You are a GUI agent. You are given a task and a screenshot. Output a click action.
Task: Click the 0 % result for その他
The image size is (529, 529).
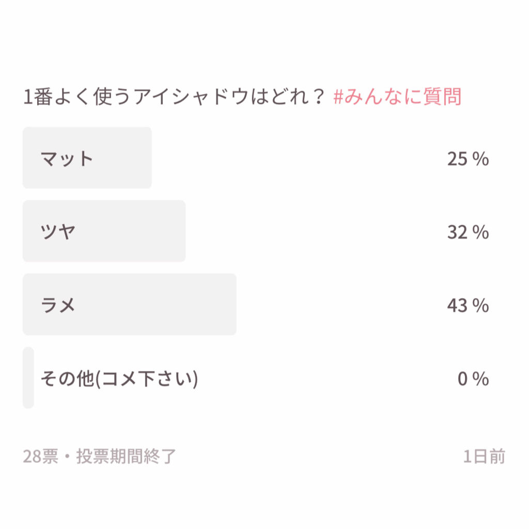[473, 379]
